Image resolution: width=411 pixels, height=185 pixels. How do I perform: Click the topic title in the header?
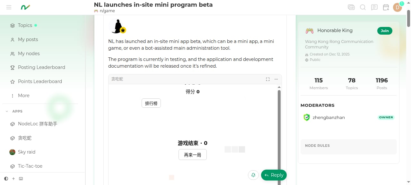tap(153, 5)
